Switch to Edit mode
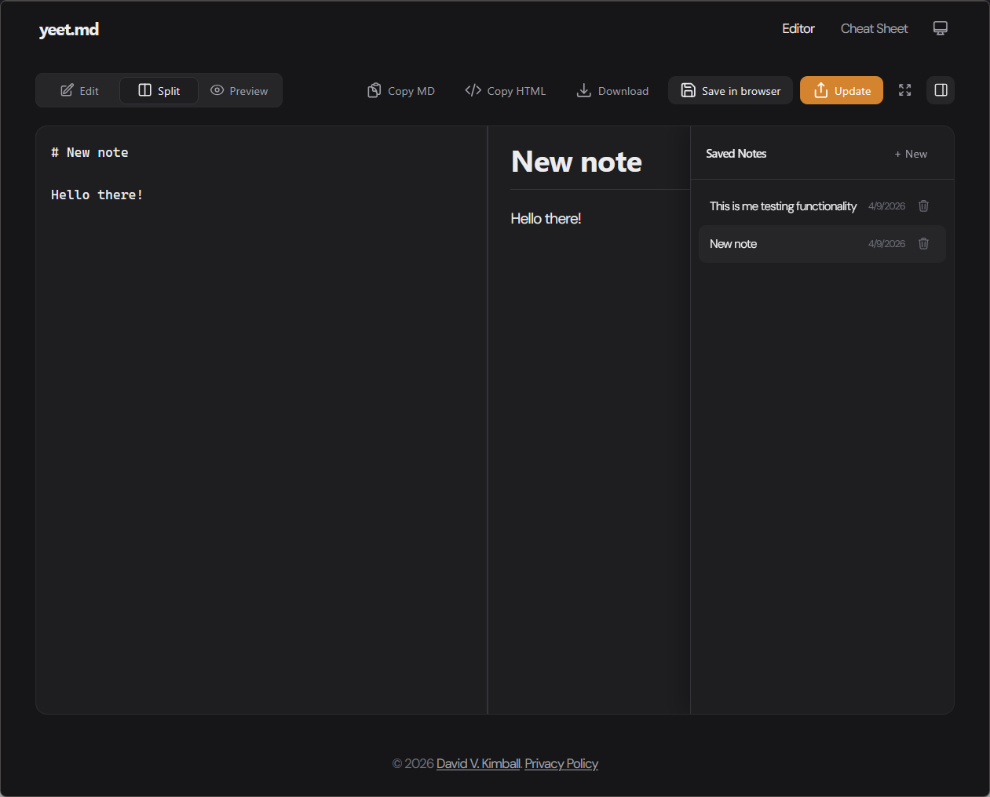This screenshot has width=990, height=797. tap(80, 90)
